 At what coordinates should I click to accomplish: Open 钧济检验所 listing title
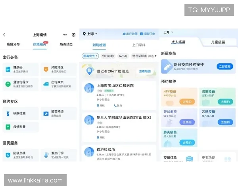(106, 150)
